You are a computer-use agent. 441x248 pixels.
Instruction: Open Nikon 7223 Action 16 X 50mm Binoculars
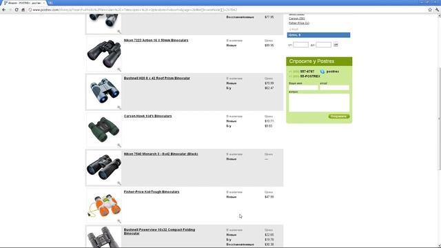tap(156, 40)
